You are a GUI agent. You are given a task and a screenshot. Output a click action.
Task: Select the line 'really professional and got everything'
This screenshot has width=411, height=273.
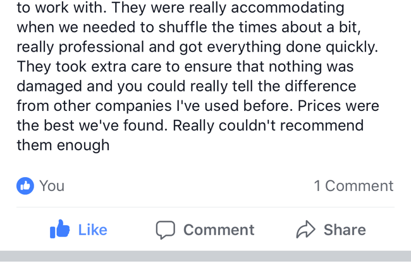(197, 47)
